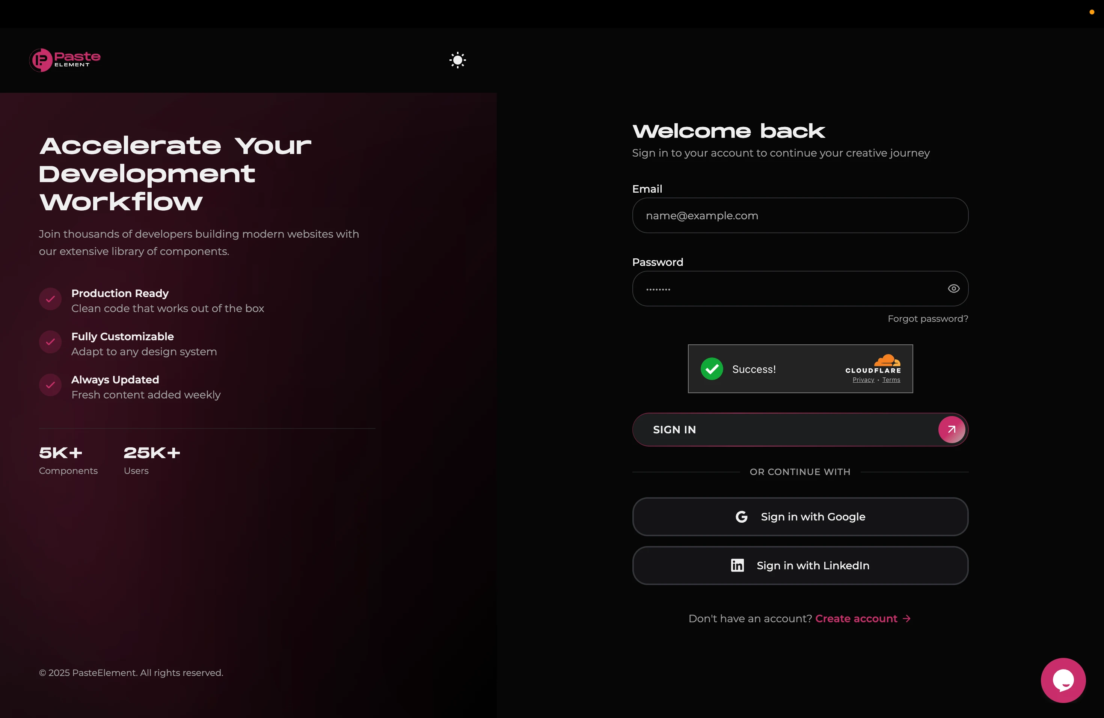This screenshot has width=1104, height=718.
Task: Click the LinkedIn logo icon
Action: (737, 566)
